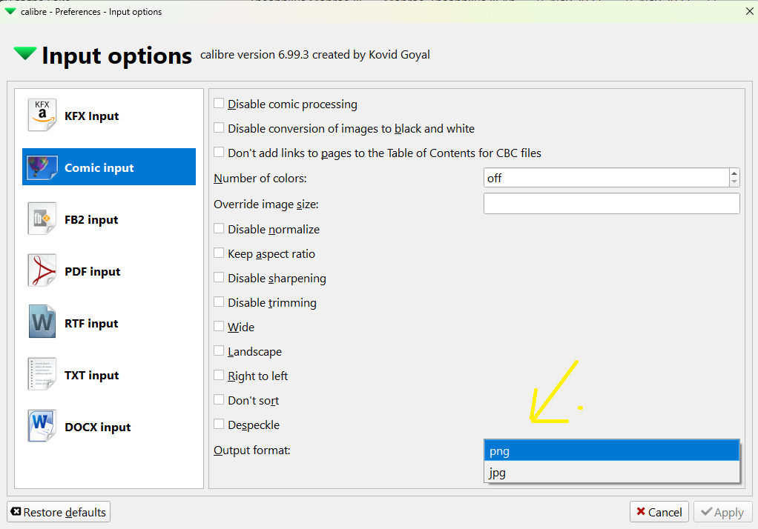Tick the Landscape checkbox
The height and width of the screenshot is (529, 758).
point(219,350)
